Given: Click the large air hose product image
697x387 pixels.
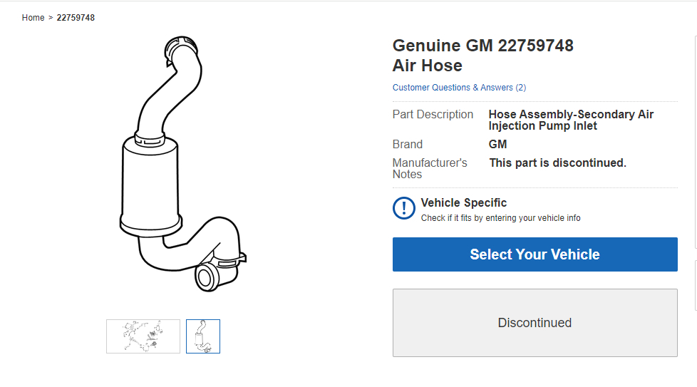Looking at the screenshot, I should 182,164.
